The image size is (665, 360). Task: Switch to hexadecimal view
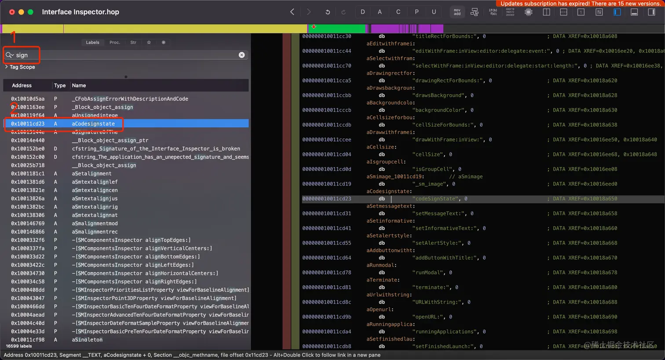510,12
